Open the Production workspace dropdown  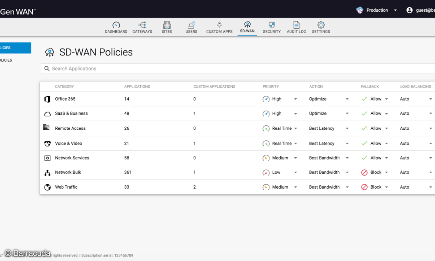[x=395, y=11]
